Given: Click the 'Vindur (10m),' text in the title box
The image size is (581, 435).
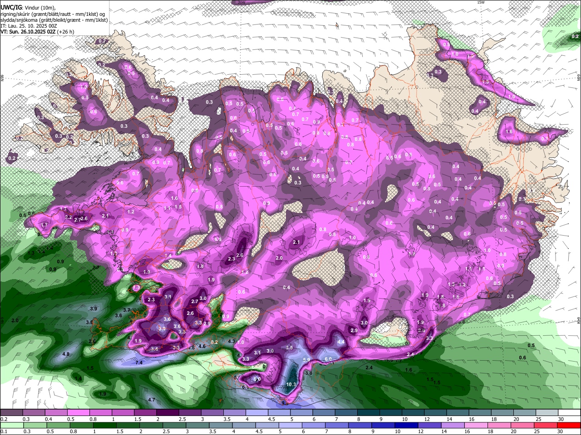Looking at the screenshot, I should [x=39, y=8].
